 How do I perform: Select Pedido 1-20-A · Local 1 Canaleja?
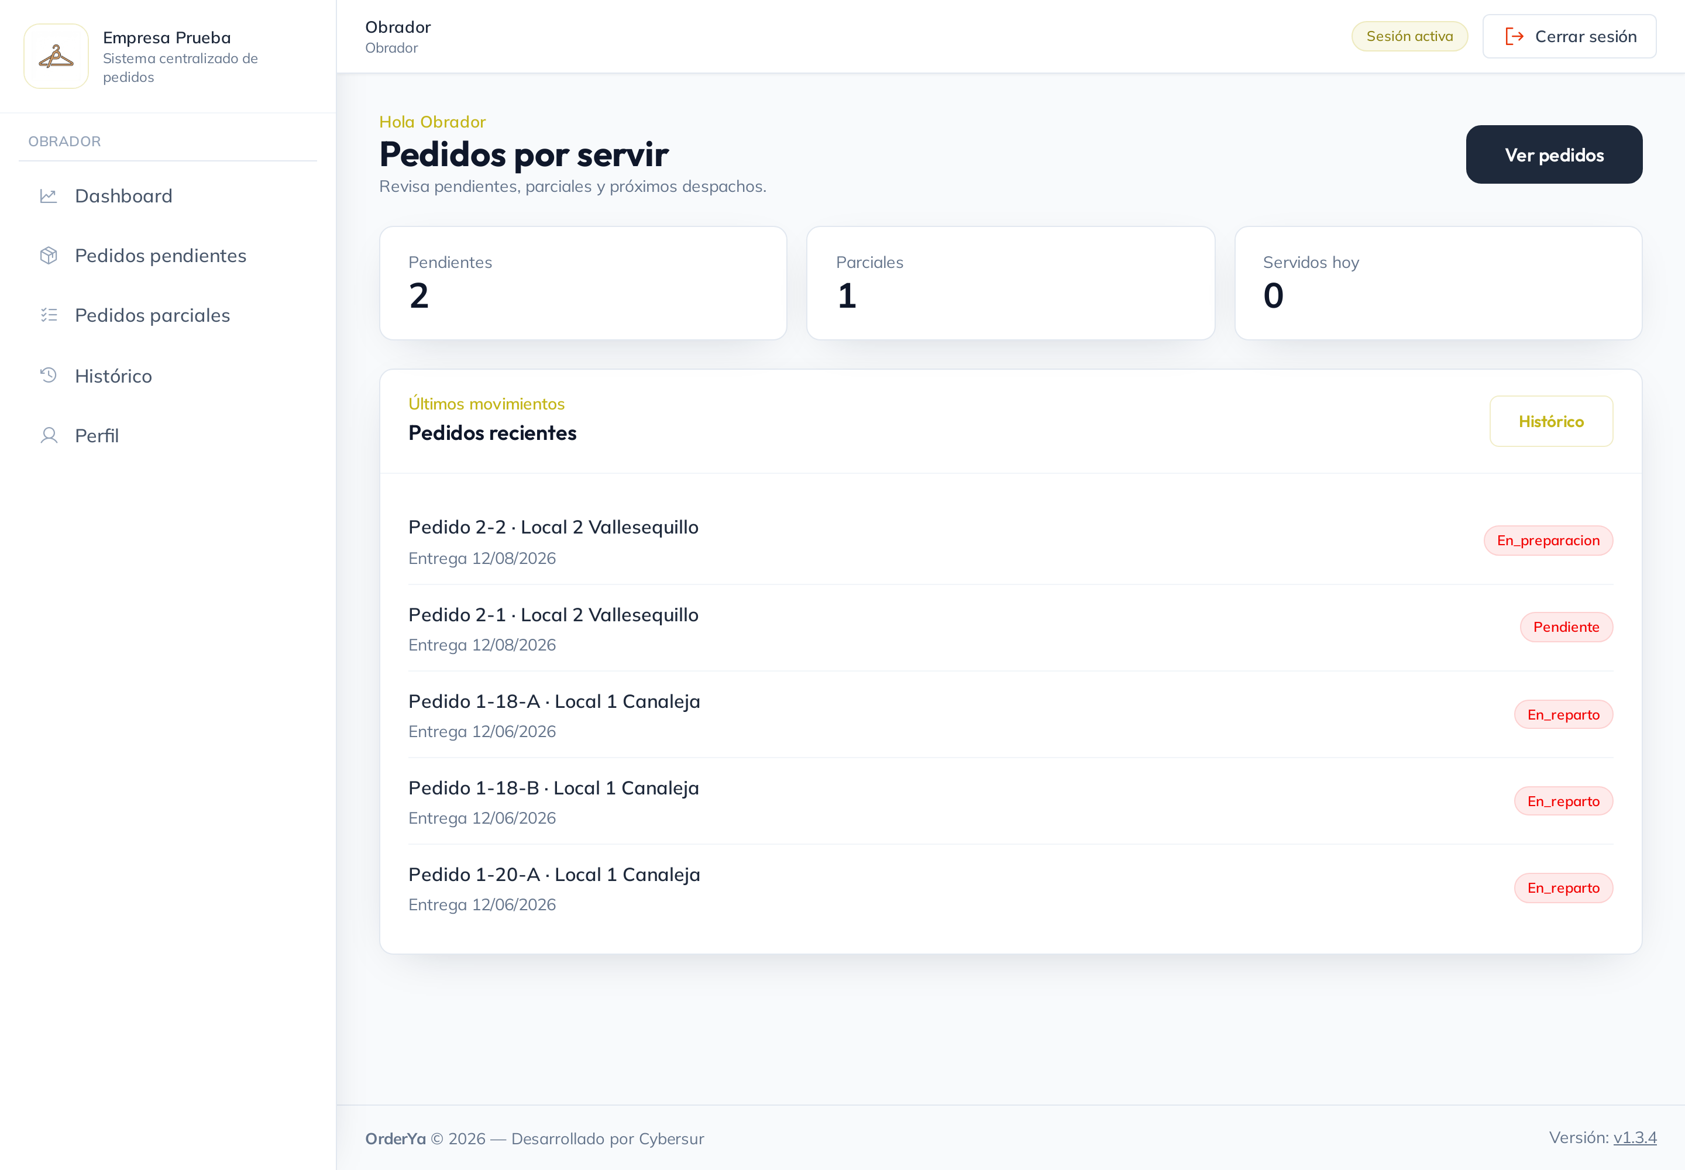tap(553, 875)
